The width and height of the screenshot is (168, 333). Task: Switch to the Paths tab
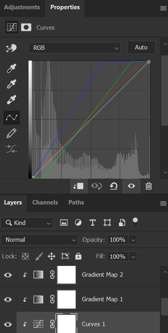[x=76, y=202]
